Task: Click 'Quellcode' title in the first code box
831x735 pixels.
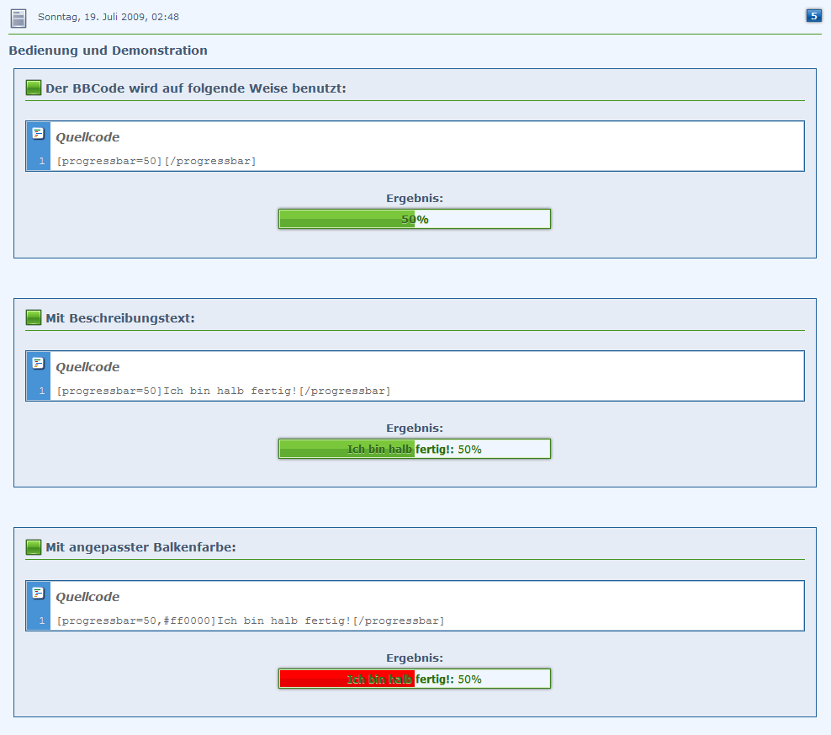Action: [x=87, y=137]
